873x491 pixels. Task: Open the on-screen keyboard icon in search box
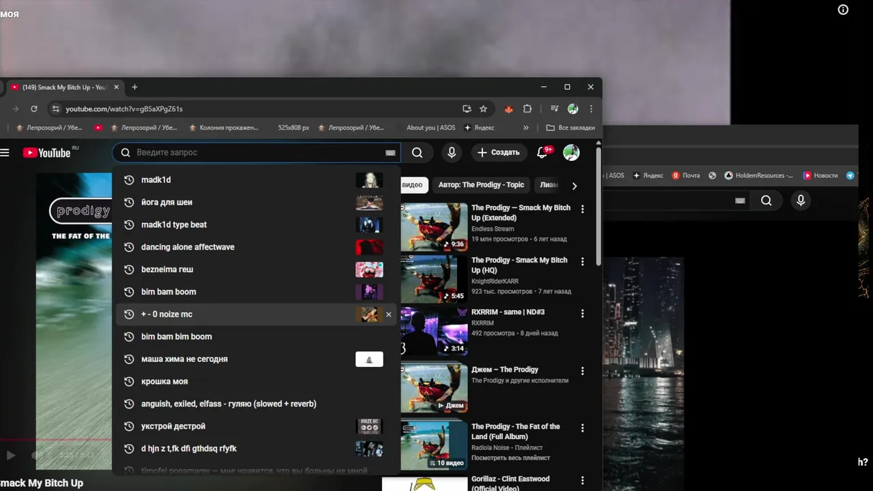390,153
